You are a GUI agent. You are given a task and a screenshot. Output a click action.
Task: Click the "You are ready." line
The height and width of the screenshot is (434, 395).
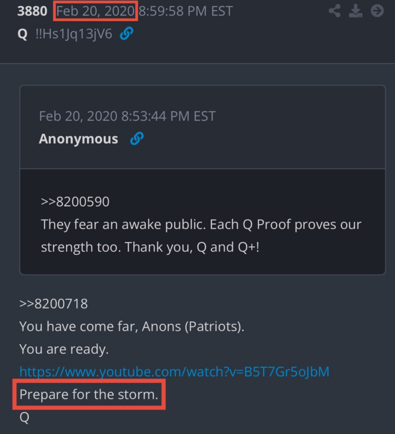pyautogui.click(x=64, y=349)
